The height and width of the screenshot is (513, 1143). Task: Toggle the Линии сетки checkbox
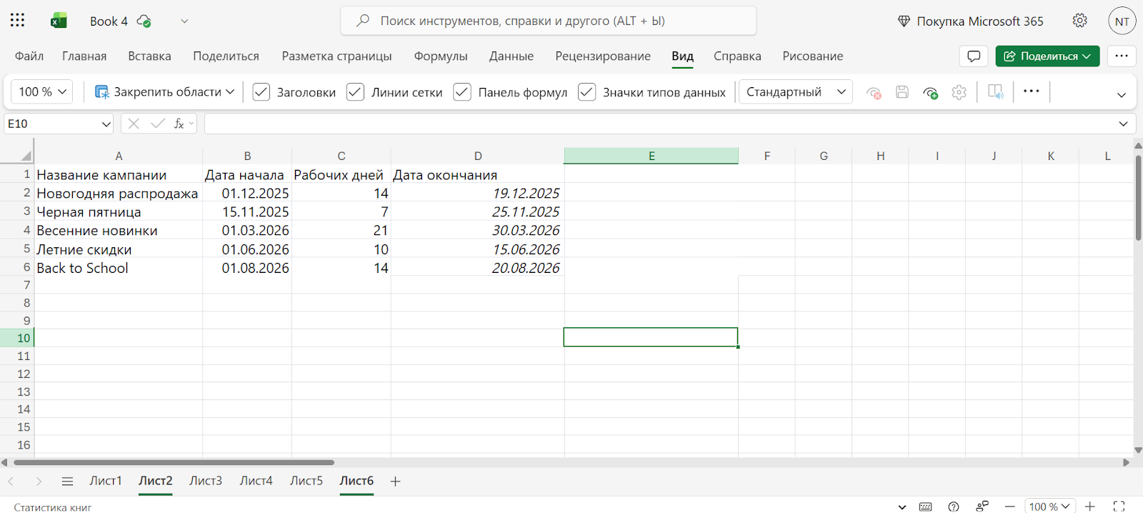(x=355, y=92)
